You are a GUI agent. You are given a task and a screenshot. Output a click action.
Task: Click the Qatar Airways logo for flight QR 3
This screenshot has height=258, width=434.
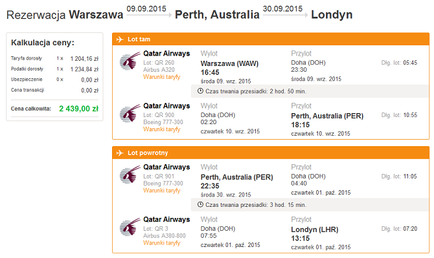(130, 227)
